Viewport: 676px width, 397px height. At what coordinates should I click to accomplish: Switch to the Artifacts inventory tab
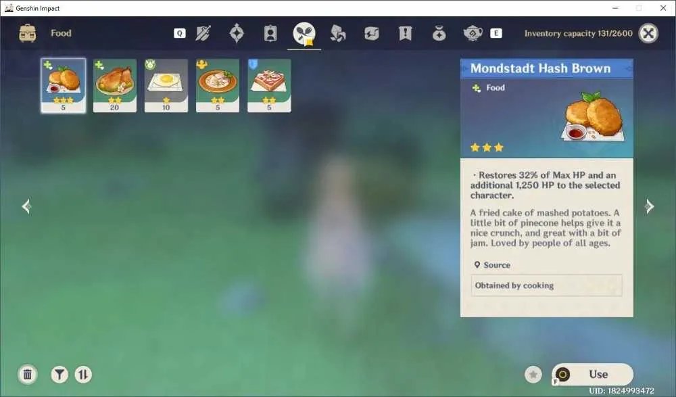(237, 33)
